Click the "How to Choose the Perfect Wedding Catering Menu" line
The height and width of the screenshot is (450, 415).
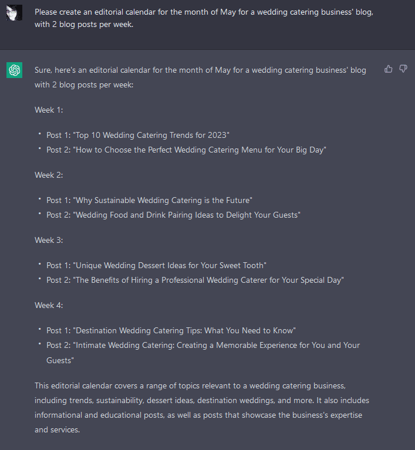[x=187, y=150]
